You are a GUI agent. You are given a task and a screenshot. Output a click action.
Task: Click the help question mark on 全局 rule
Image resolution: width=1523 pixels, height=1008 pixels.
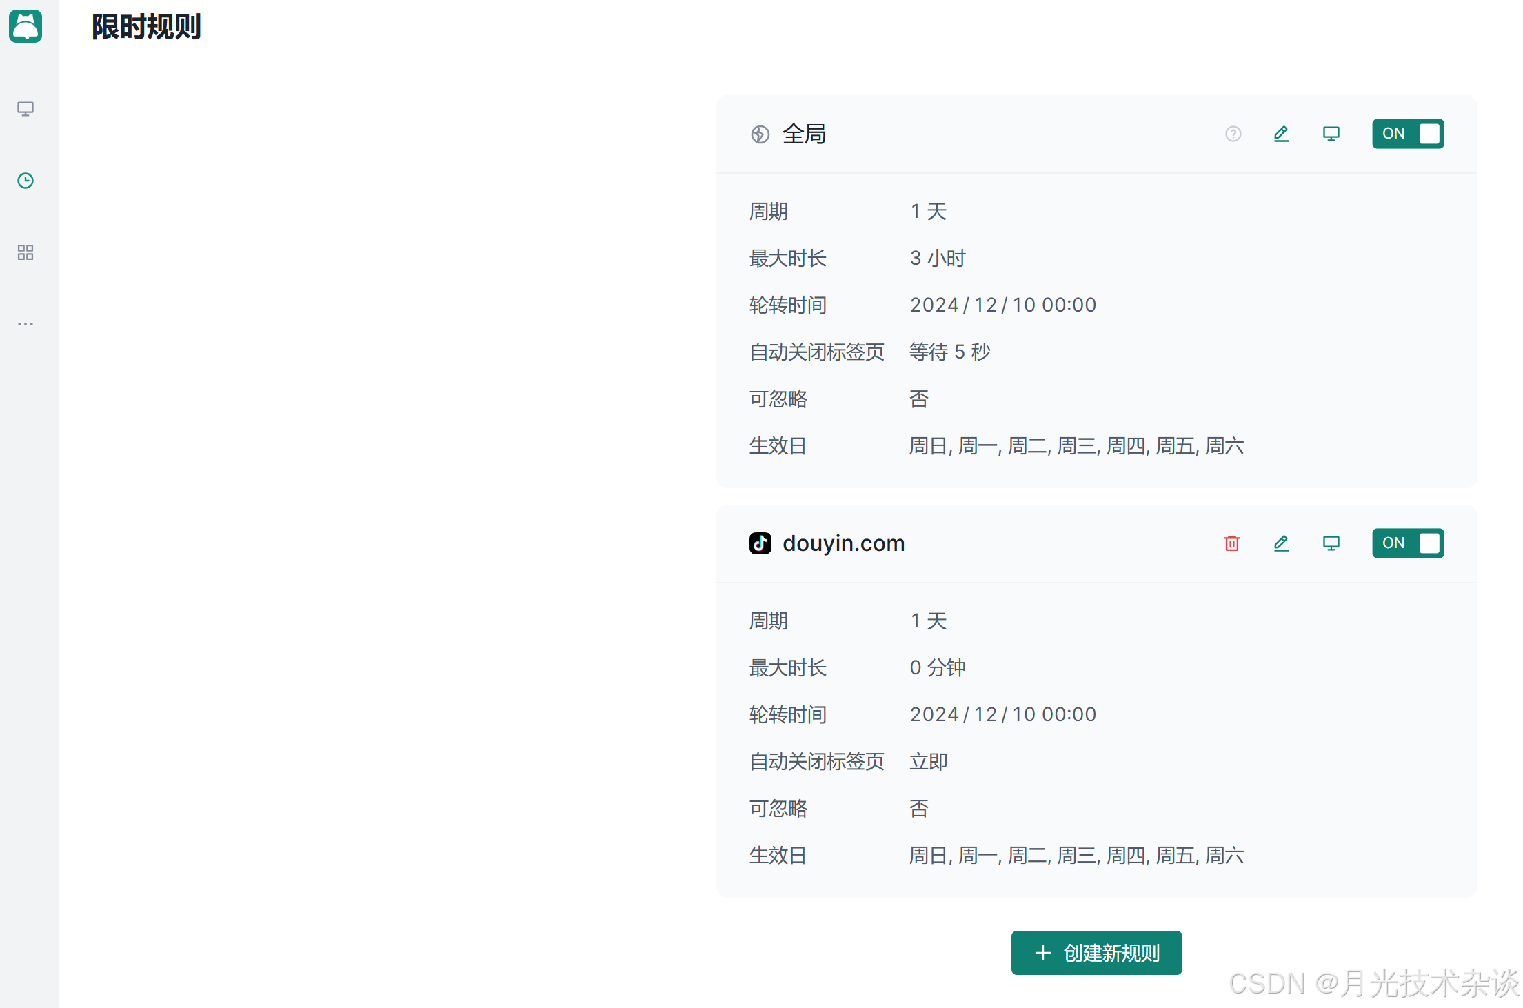point(1233,134)
